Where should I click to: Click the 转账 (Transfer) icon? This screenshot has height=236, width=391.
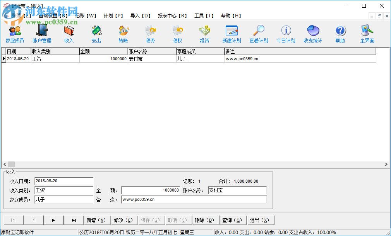(123, 33)
